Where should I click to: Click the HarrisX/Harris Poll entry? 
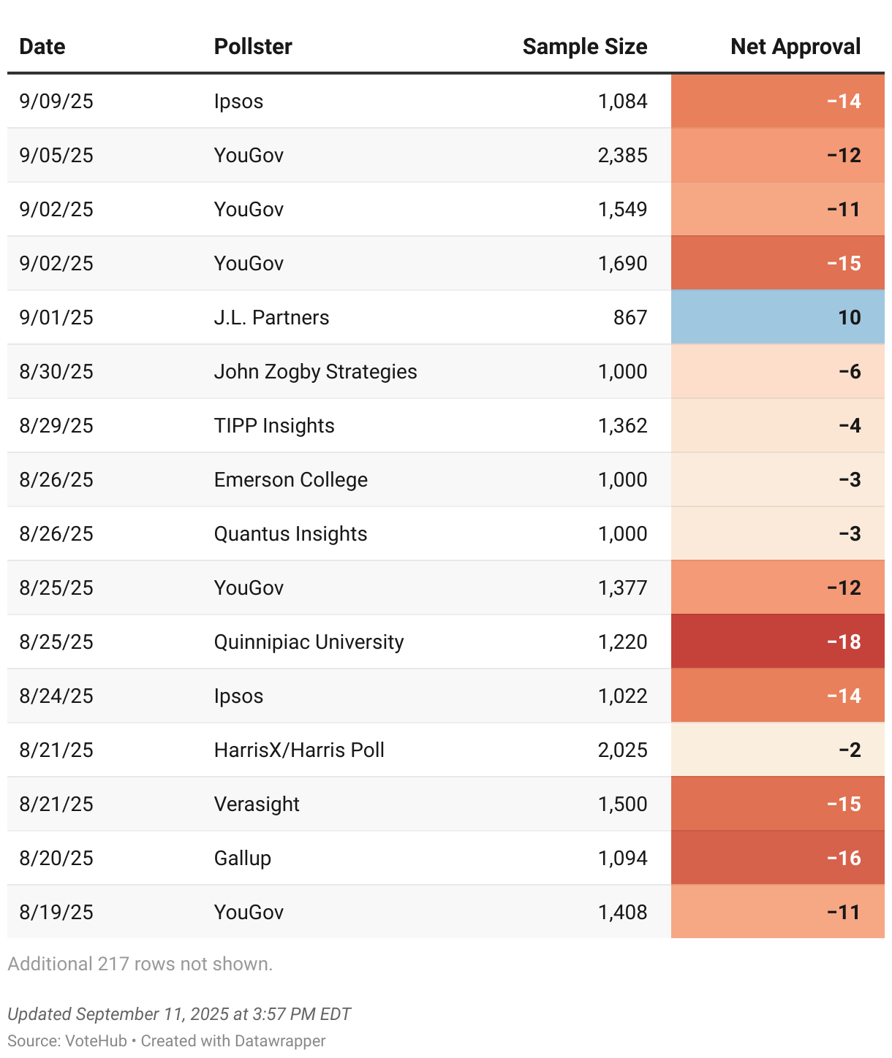click(299, 750)
